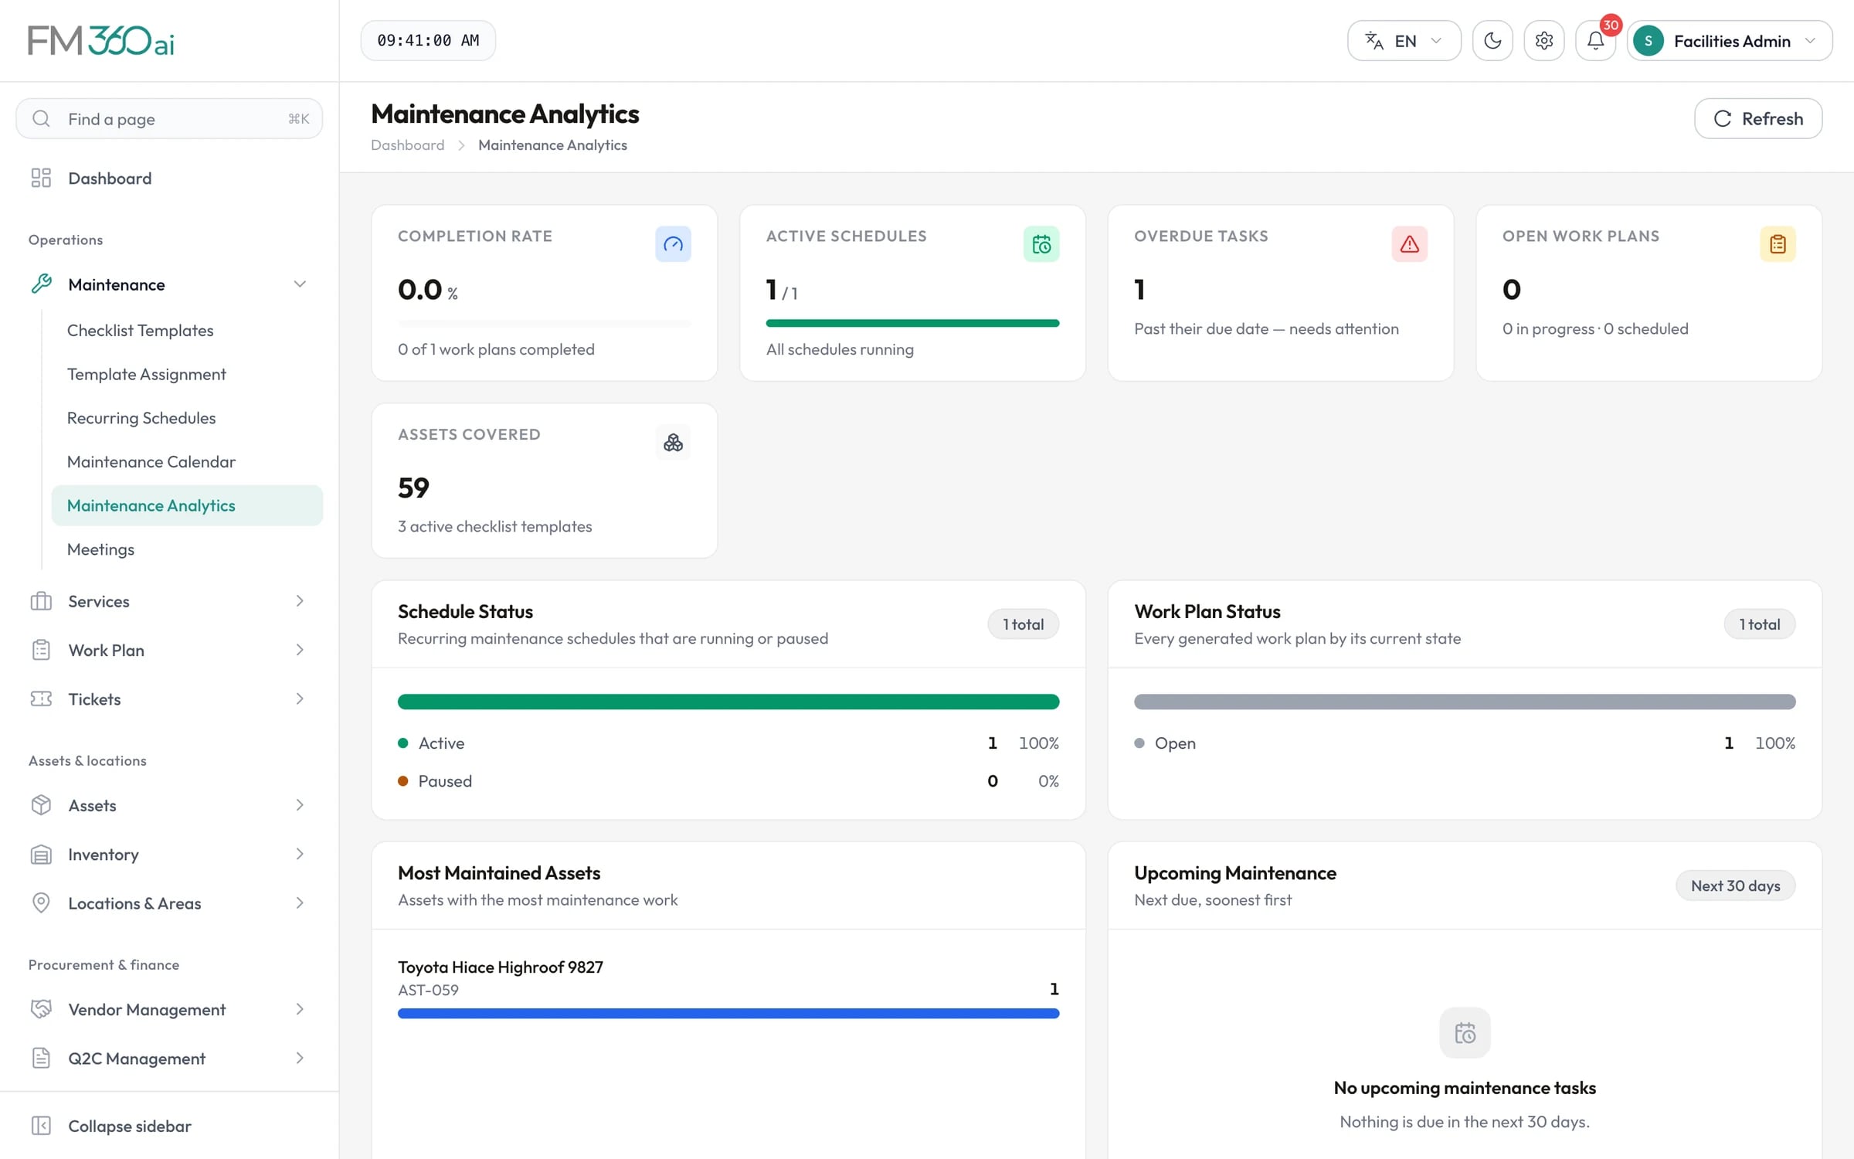Click the Services briefcase icon
Viewport: 1854px width, 1159px height.
(x=41, y=601)
